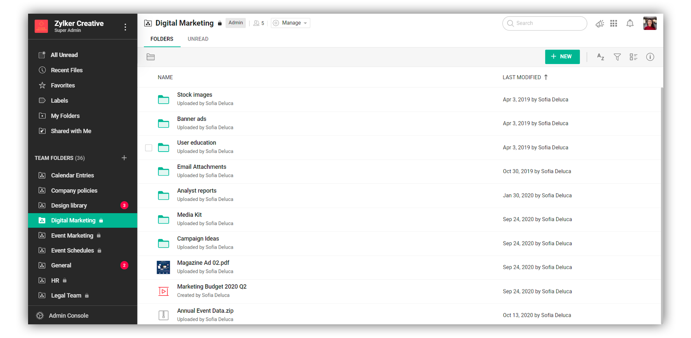Switch to the Unread tab

198,39
